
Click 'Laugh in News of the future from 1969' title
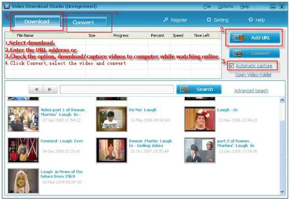[x=62, y=174]
